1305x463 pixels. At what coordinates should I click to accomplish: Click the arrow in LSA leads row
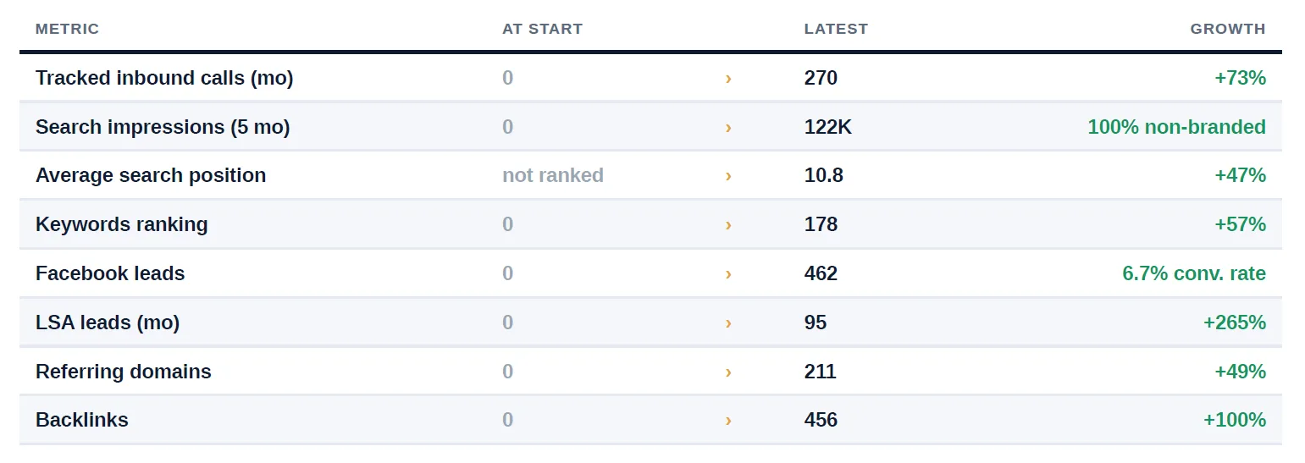[728, 323]
